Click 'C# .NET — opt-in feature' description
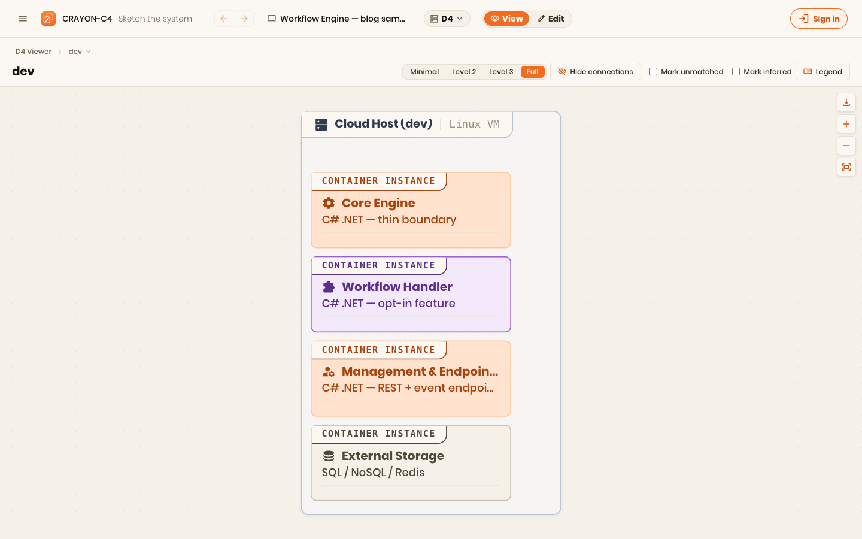862x539 pixels. (x=388, y=304)
